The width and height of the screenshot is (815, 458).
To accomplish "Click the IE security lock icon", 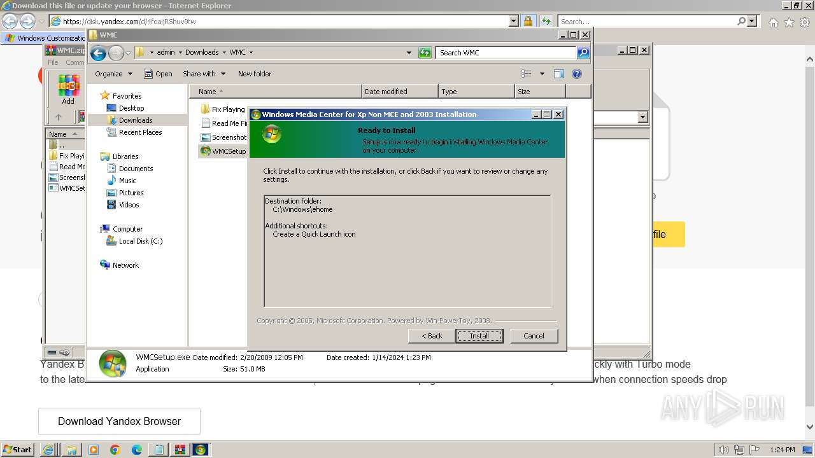I will click(528, 21).
